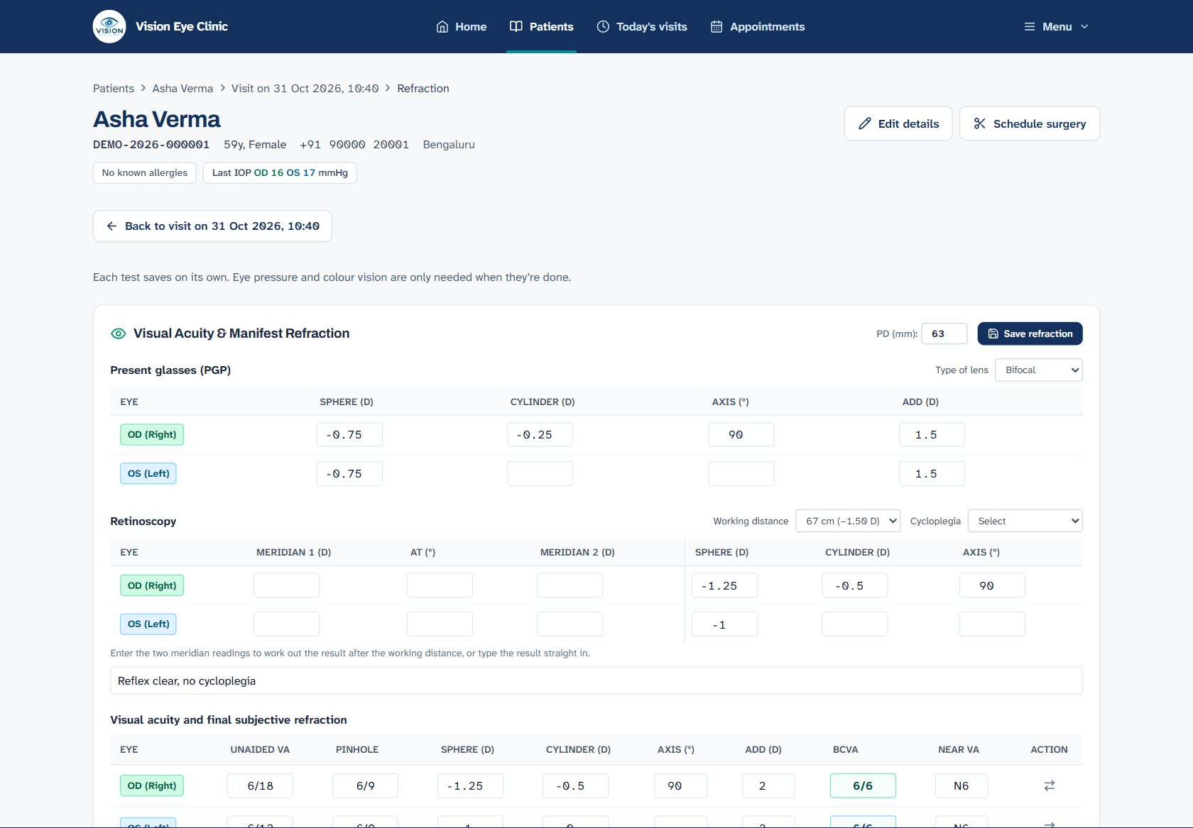Click the Schedule surgery button
Screen dimensions: 1193x828
tap(1030, 123)
